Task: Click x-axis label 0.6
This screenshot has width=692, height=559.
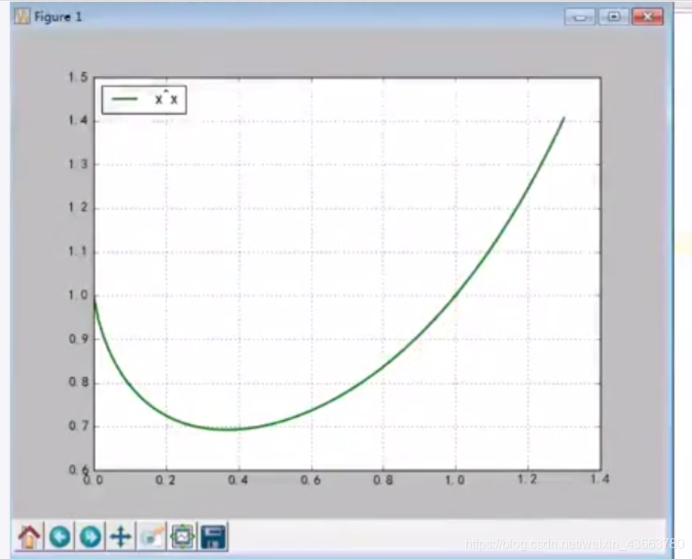Action: (310, 480)
